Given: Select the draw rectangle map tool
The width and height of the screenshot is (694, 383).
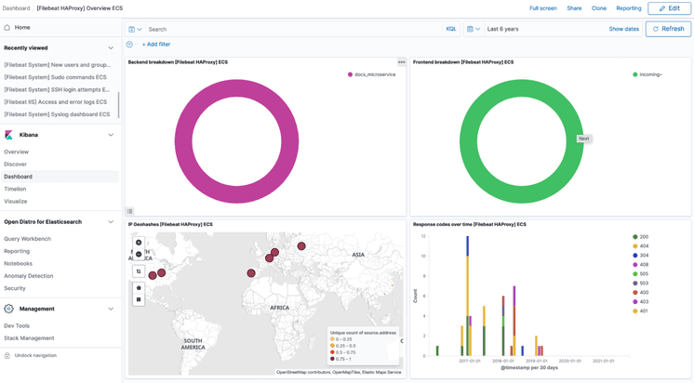Looking at the screenshot, I should [x=139, y=299].
